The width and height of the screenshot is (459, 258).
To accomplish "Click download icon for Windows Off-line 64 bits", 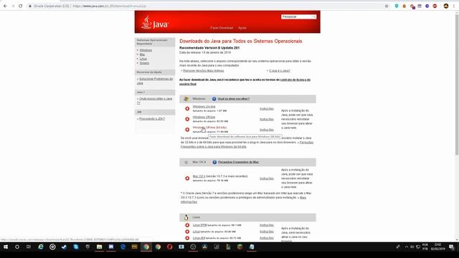I will coord(187,130).
